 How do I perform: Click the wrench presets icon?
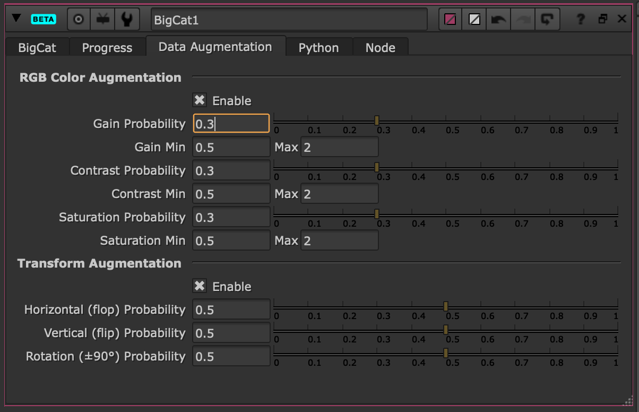pos(126,20)
